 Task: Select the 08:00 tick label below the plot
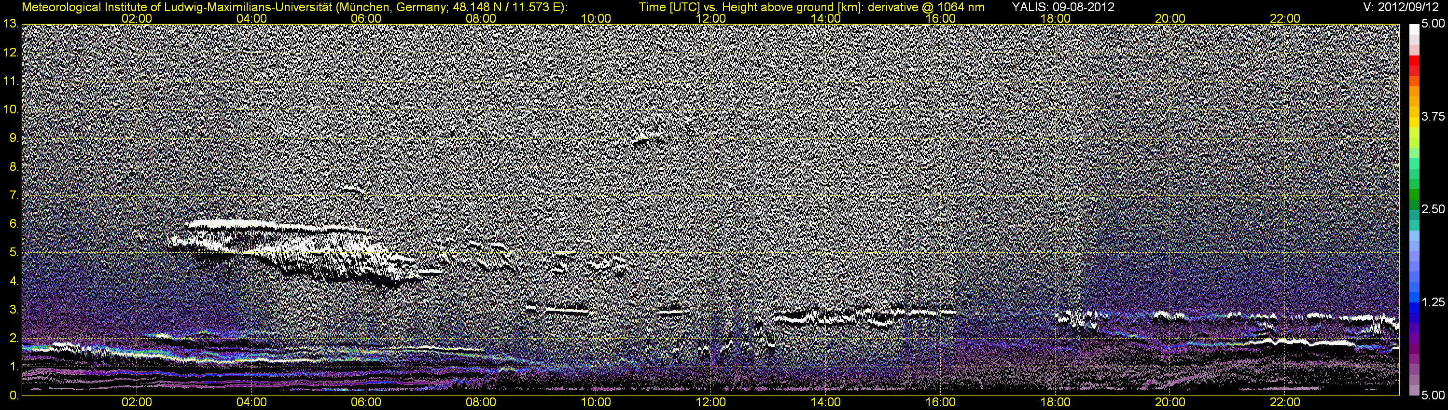(x=481, y=403)
